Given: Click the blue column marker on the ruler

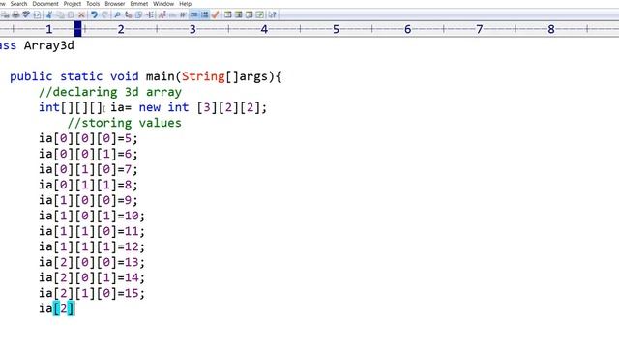Looking at the screenshot, I should tap(77, 29).
